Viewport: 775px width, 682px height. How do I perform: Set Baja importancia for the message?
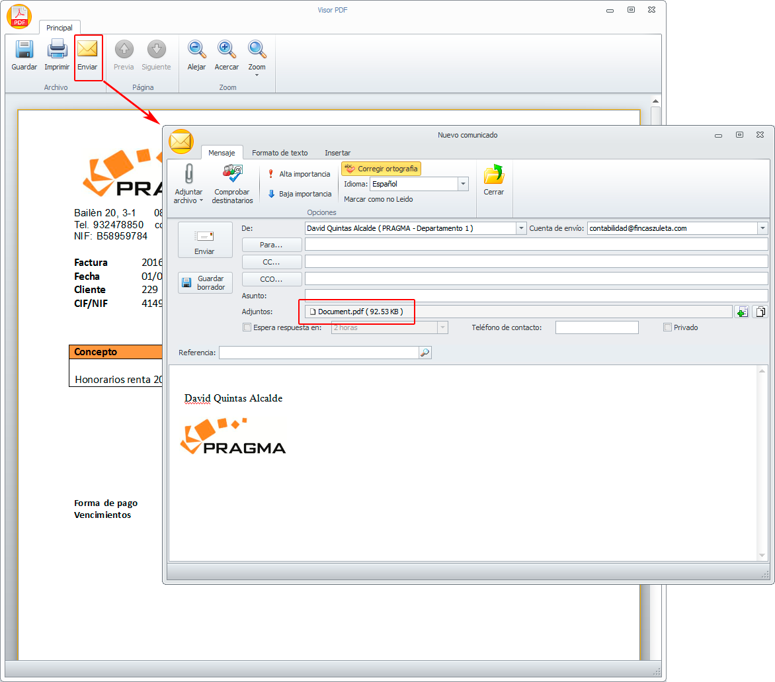(x=300, y=194)
